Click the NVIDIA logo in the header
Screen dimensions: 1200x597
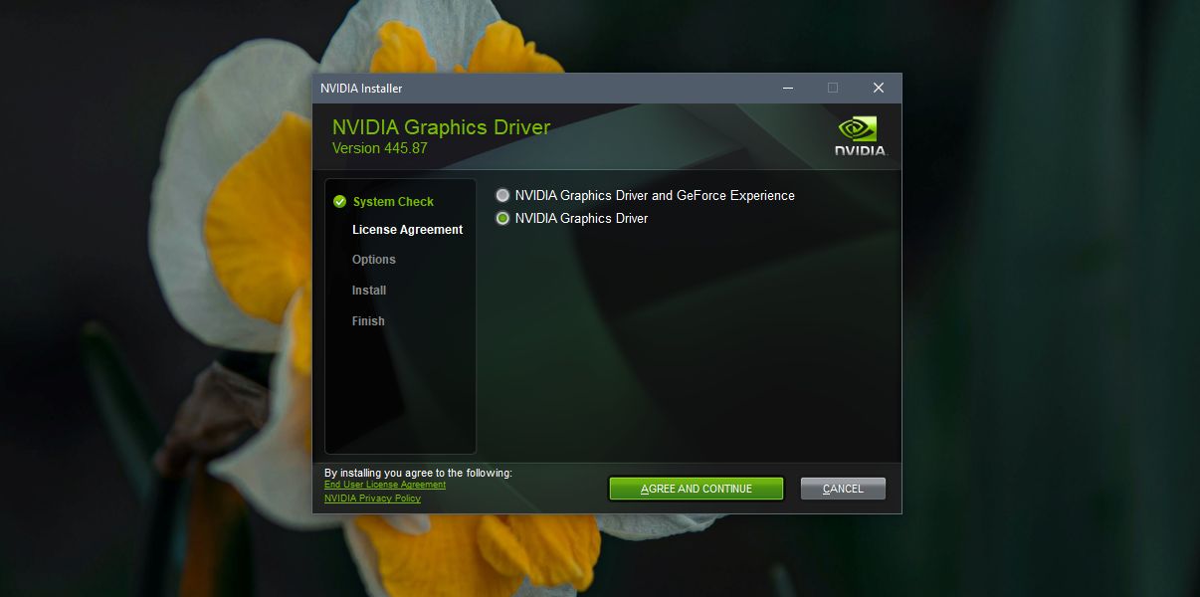[x=861, y=137]
